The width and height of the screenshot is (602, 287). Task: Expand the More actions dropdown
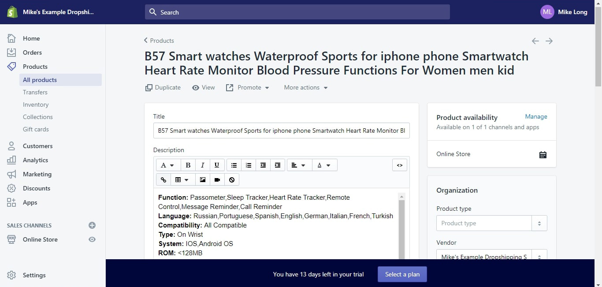(x=306, y=88)
